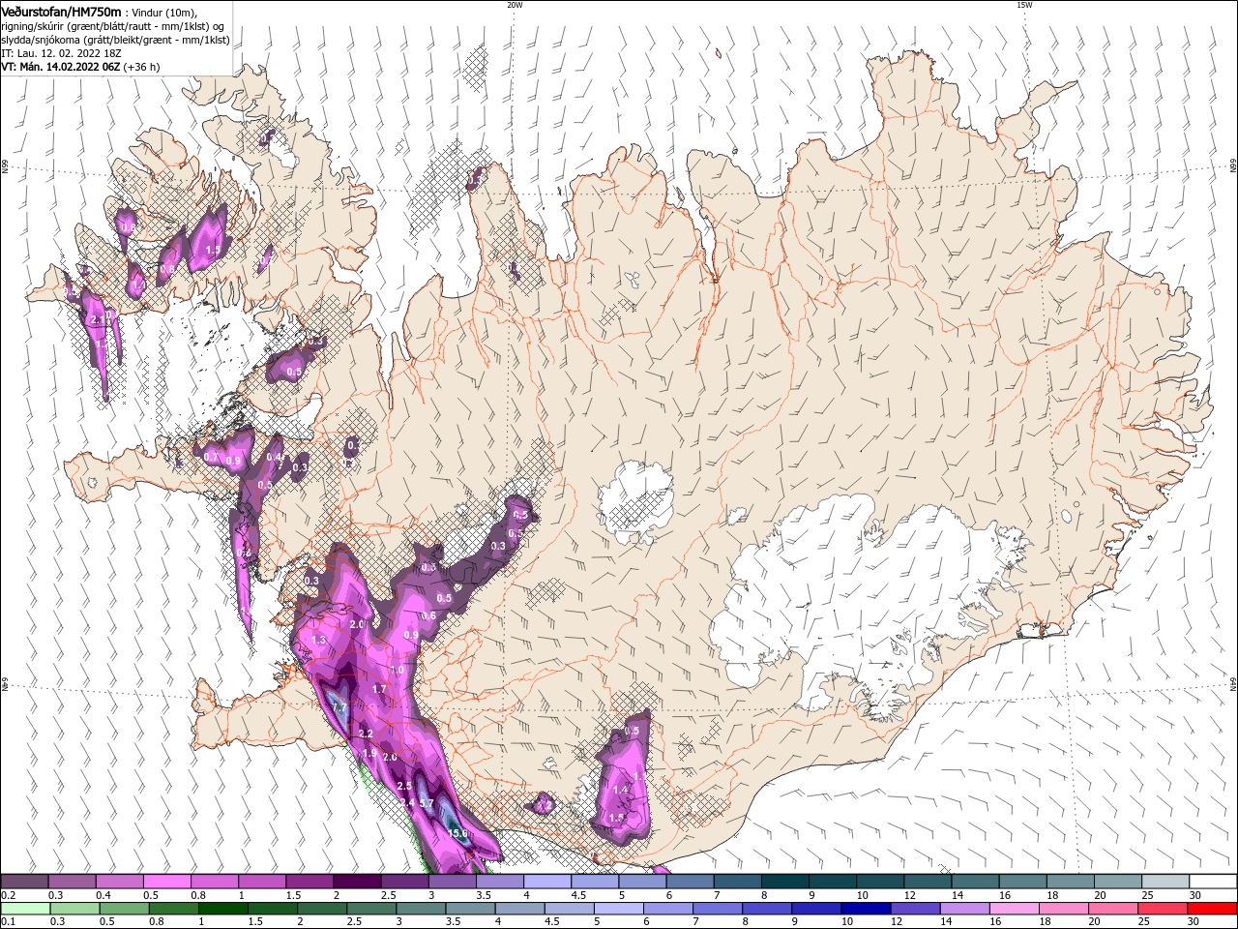
Task: Click the 2.4 value label on the map
Action: click(407, 803)
